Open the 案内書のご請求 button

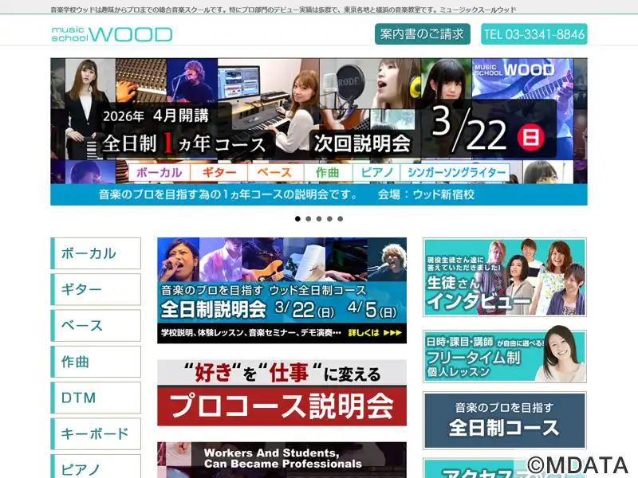point(423,34)
